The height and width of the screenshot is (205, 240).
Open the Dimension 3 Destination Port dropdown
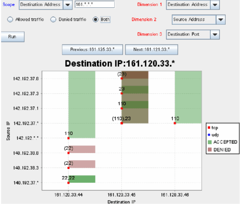[x=215, y=34]
